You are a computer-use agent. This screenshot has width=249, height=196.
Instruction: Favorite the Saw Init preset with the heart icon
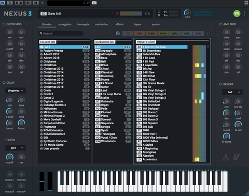[x=117, y=13]
